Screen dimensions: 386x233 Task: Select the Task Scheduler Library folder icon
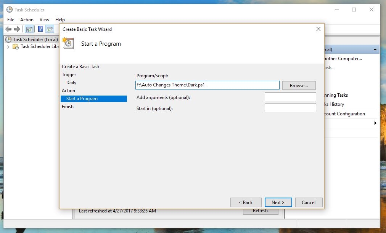(x=16, y=46)
